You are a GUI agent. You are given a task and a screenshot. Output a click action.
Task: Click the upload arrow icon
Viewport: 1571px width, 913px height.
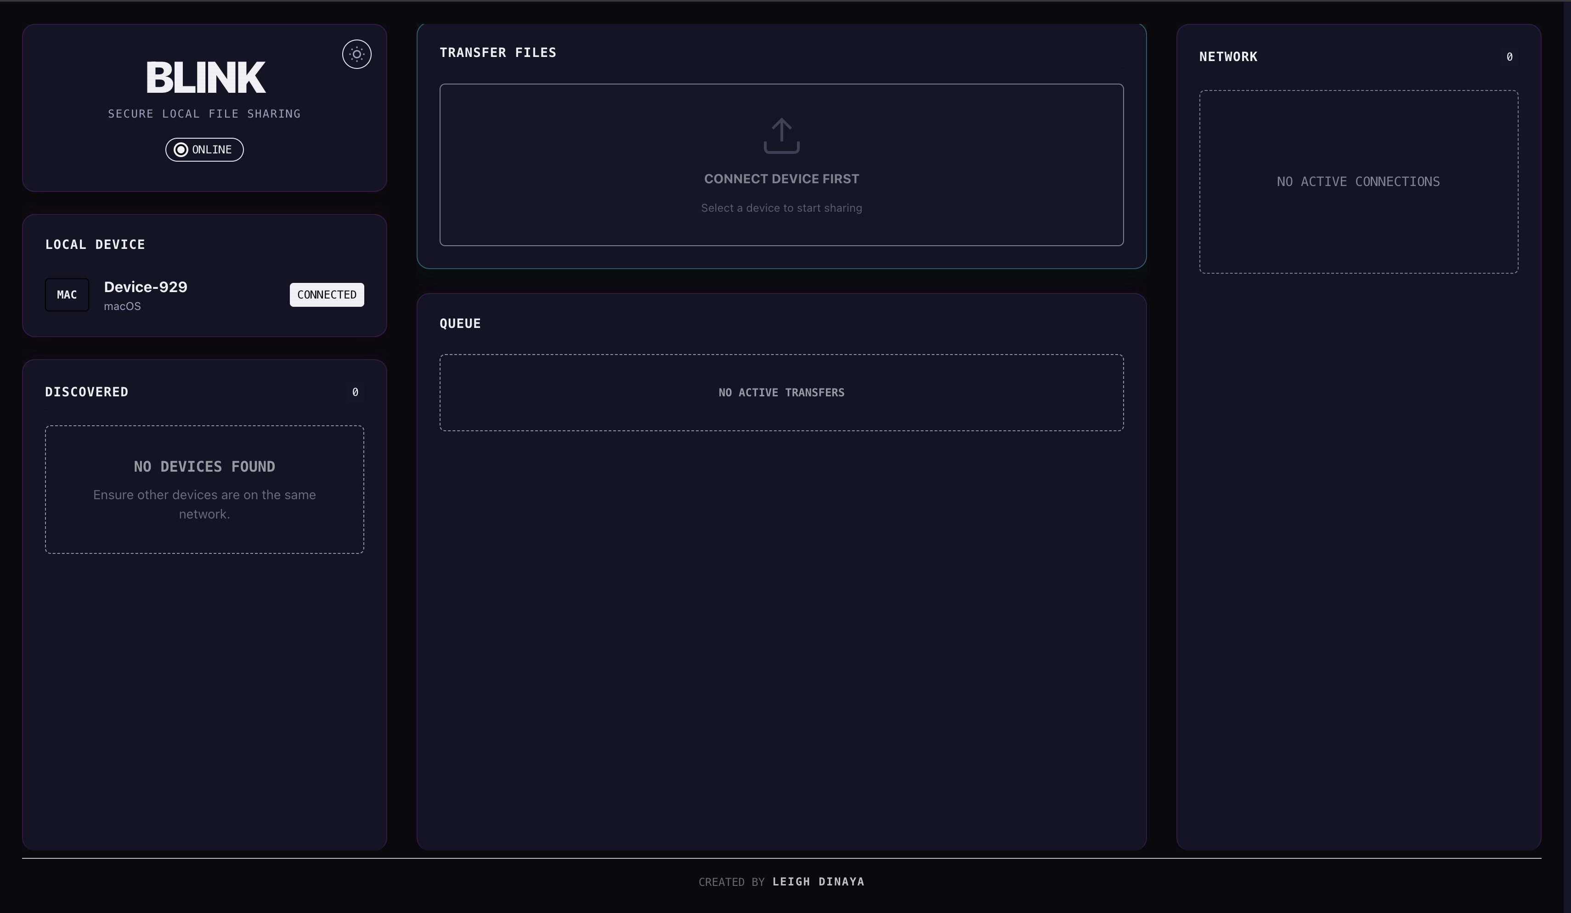pyautogui.click(x=781, y=136)
